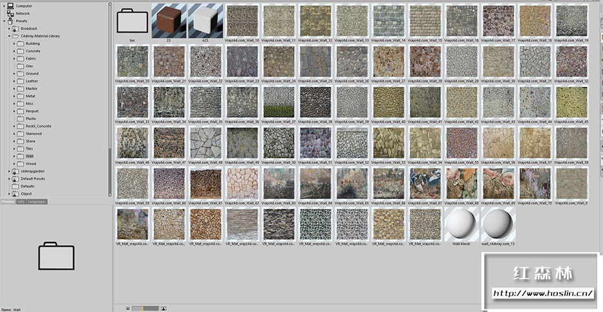Expand the Wood folder arrow
This screenshot has height=312, width=603.
coord(14,163)
